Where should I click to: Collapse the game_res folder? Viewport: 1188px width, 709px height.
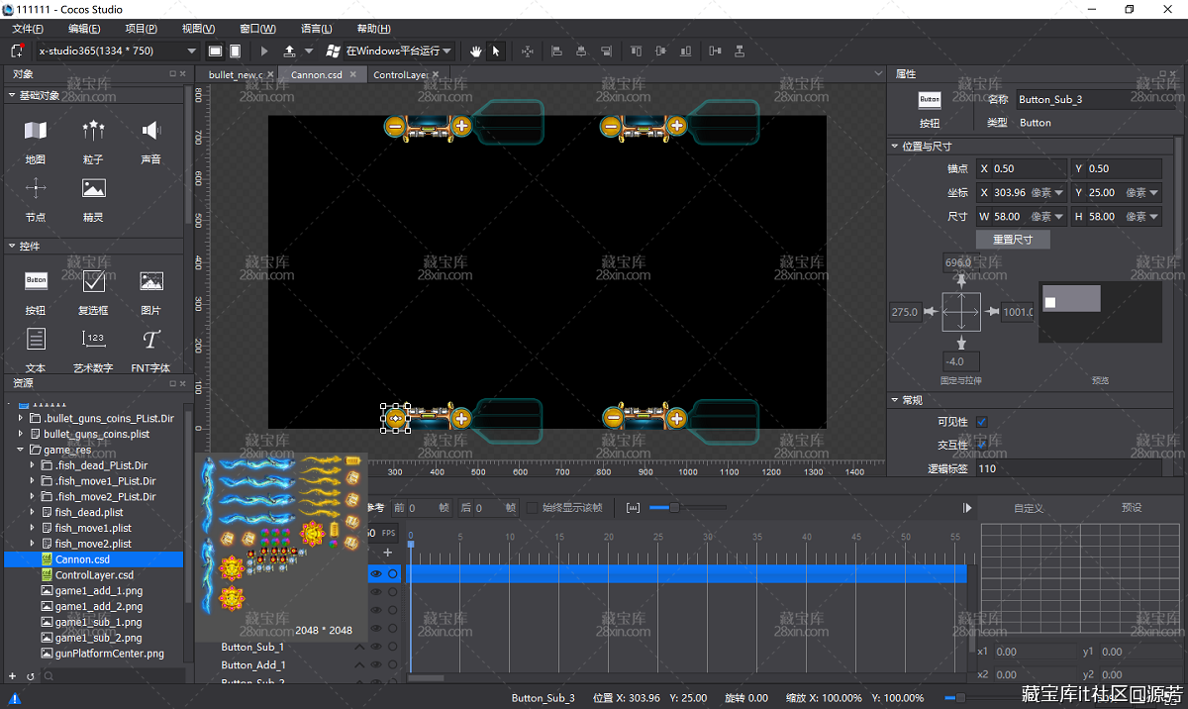[x=21, y=450]
